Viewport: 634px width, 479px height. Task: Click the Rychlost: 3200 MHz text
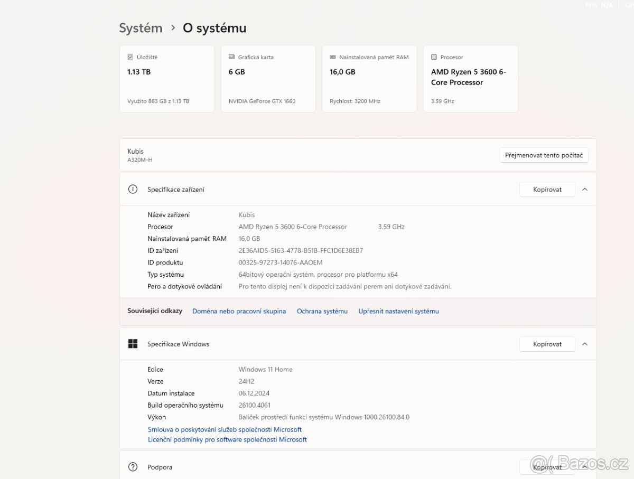[x=355, y=101]
